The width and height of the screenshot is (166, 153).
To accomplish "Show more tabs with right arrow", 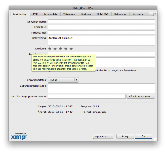I will 151,14.
